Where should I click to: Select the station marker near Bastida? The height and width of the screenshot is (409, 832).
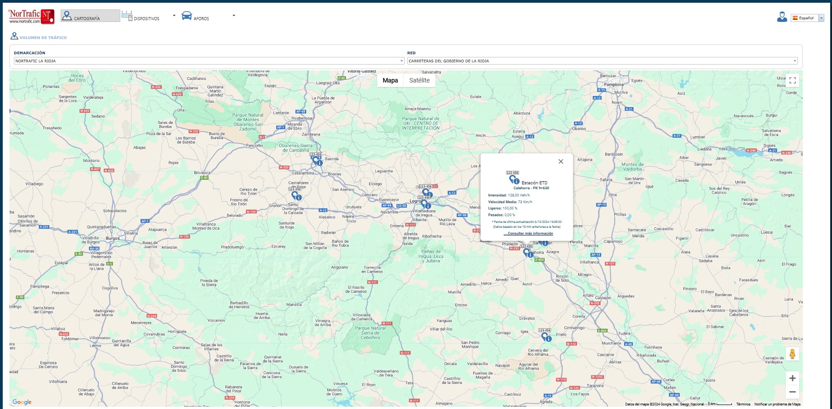316,161
